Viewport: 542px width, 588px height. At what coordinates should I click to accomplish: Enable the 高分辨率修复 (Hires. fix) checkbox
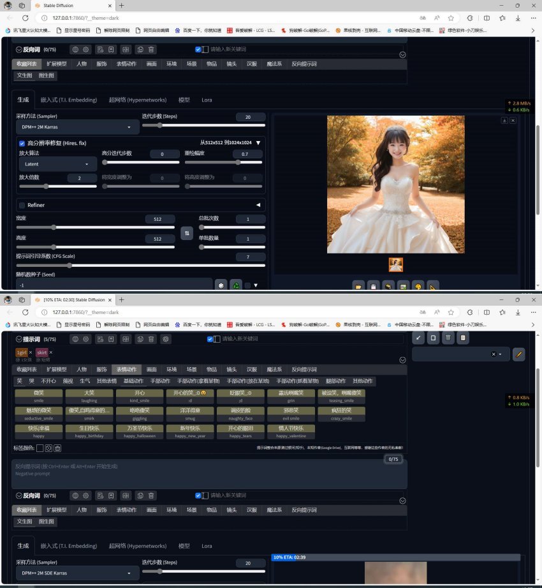[22, 143]
